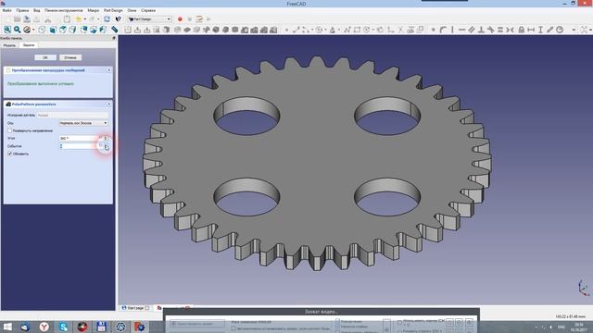Switch to the Модель tab

[x=9, y=45]
